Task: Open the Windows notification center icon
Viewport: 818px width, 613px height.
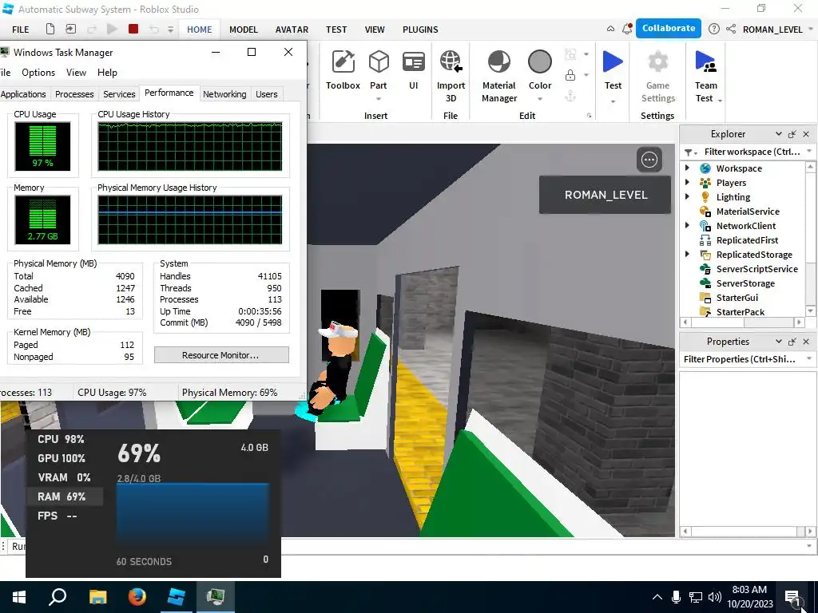Action: tap(792, 597)
